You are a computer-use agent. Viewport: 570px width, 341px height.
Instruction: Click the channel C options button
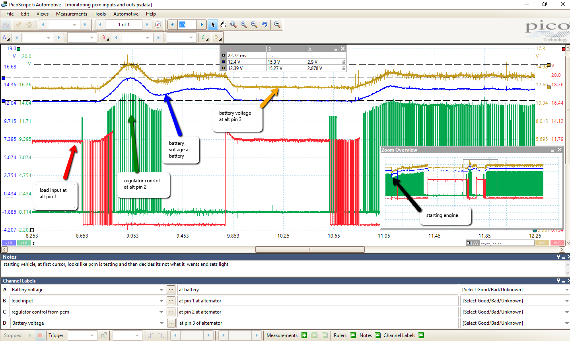coord(204,38)
